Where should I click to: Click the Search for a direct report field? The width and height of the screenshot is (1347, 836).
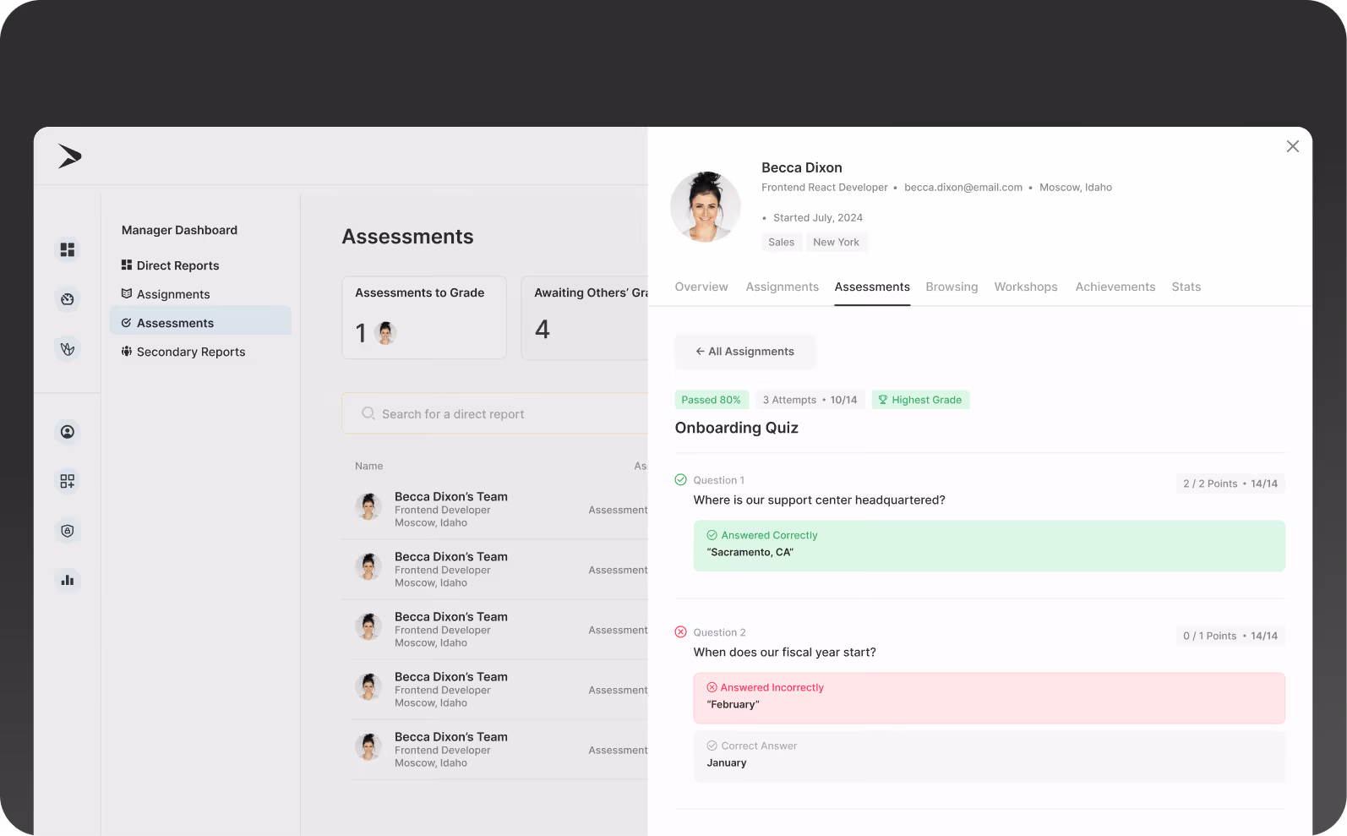(x=494, y=413)
